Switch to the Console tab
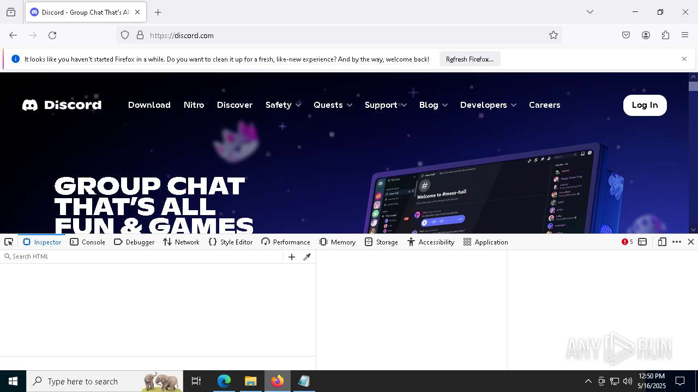Image resolution: width=698 pixels, height=392 pixels. coord(88,242)
